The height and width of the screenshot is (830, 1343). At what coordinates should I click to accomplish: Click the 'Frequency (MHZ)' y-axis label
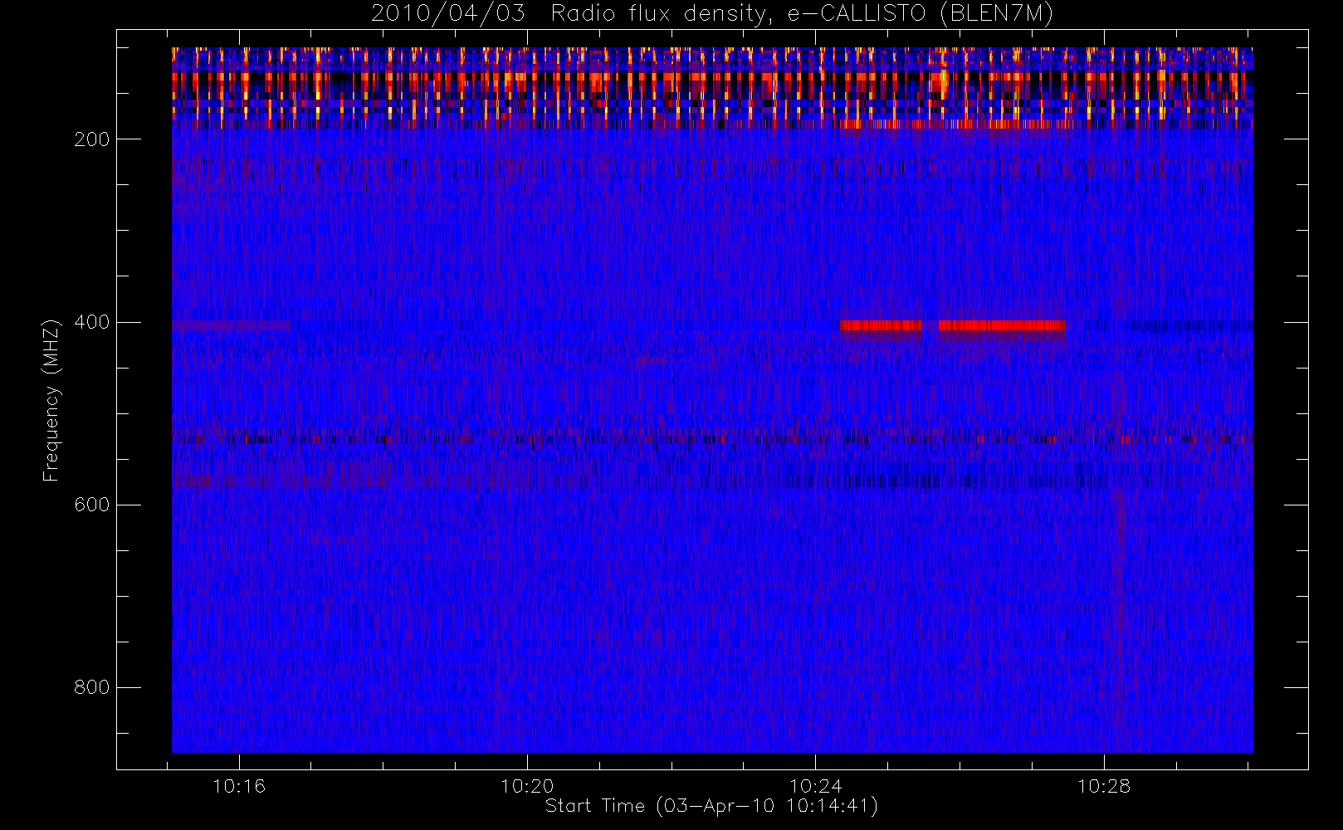(51, 400)
